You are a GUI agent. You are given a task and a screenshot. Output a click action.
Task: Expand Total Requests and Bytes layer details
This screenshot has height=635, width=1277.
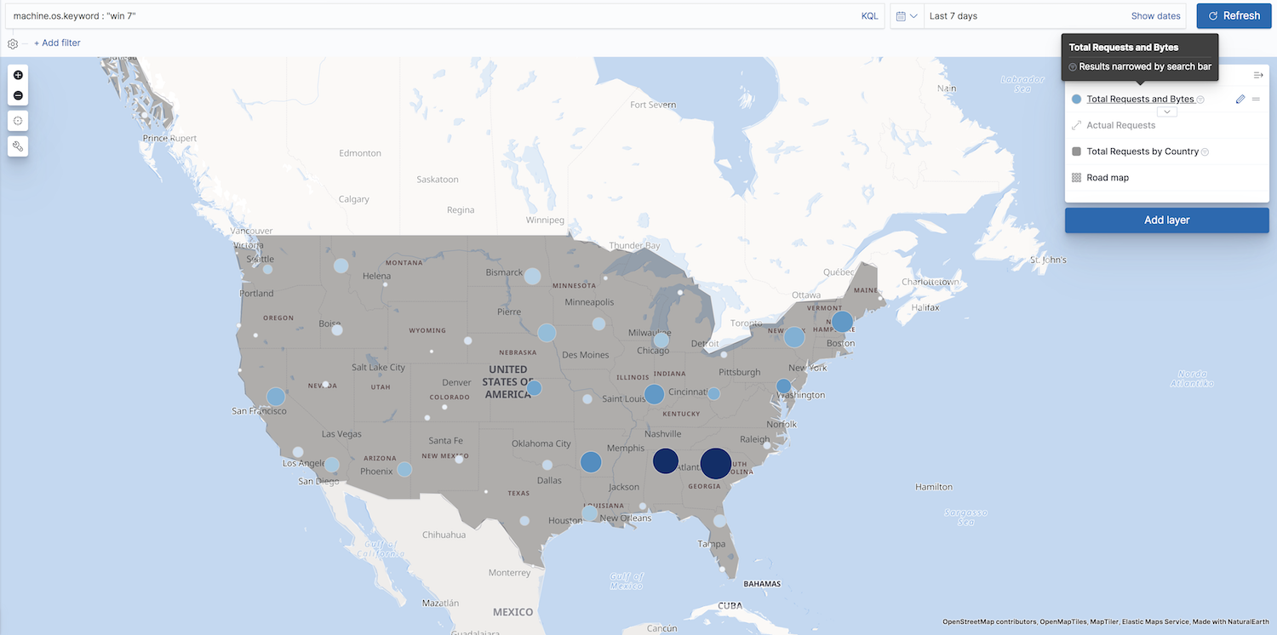(1167, 112)
